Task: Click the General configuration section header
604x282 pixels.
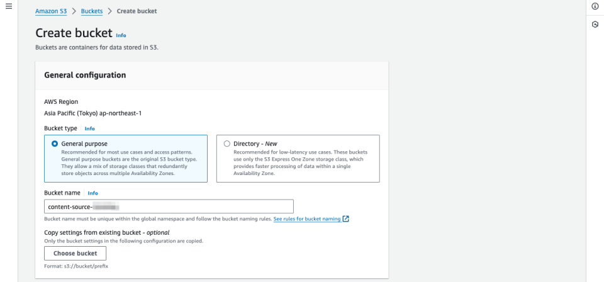Action: pos(85,75)
